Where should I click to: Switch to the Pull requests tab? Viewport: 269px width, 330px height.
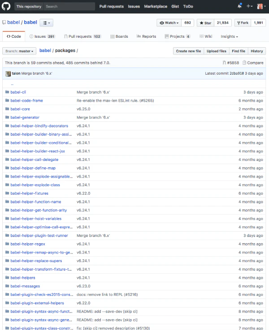point(82,36)
